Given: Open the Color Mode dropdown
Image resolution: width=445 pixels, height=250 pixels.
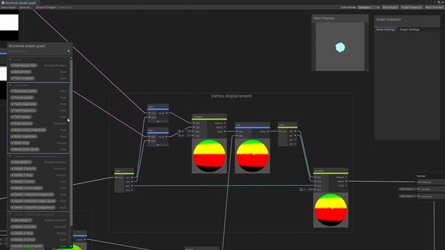Looking at the screenshot, I should pyautogui.click(x=368, y=8).
